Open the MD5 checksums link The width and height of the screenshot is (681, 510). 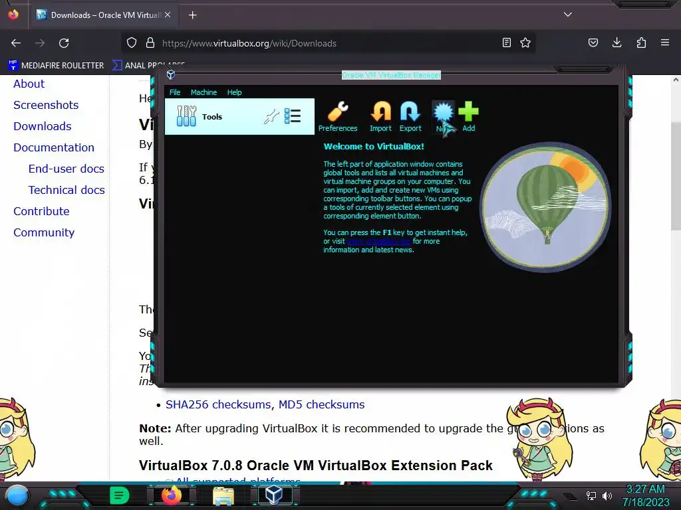(321, 404)
